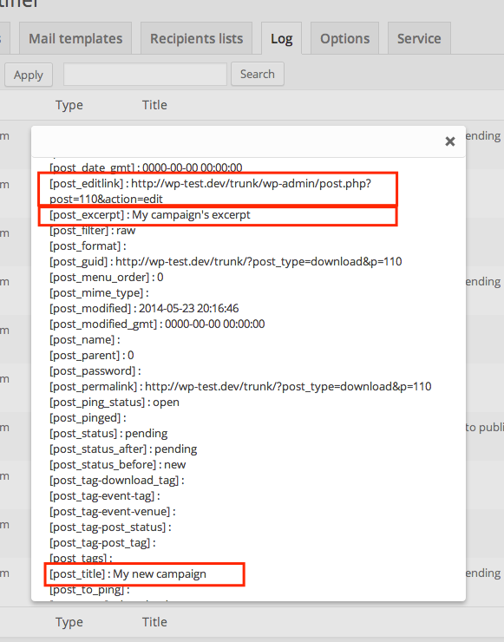504x642 pixels.
Task: Select the post_menu_order line
Action: 107,278
